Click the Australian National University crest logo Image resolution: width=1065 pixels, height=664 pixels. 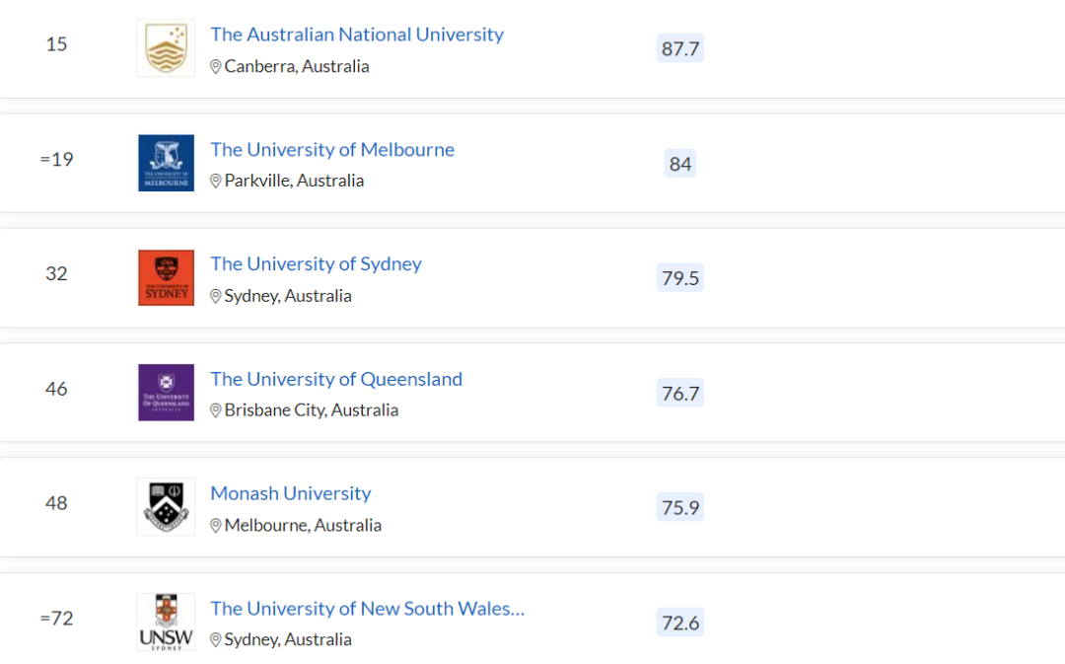[x=166, y=47]
